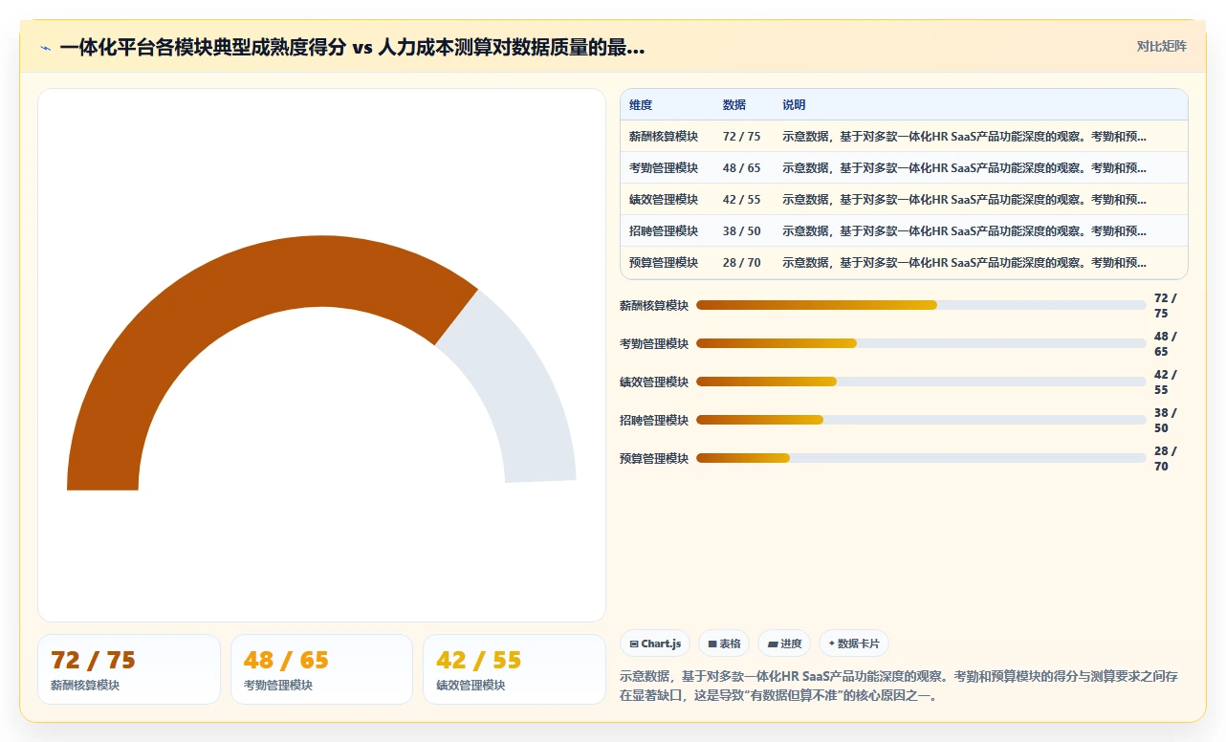The image size is (1226, 742).
Task: Click the 薪酬核算模块 label beside the progress bar
Action: point(654,306)
